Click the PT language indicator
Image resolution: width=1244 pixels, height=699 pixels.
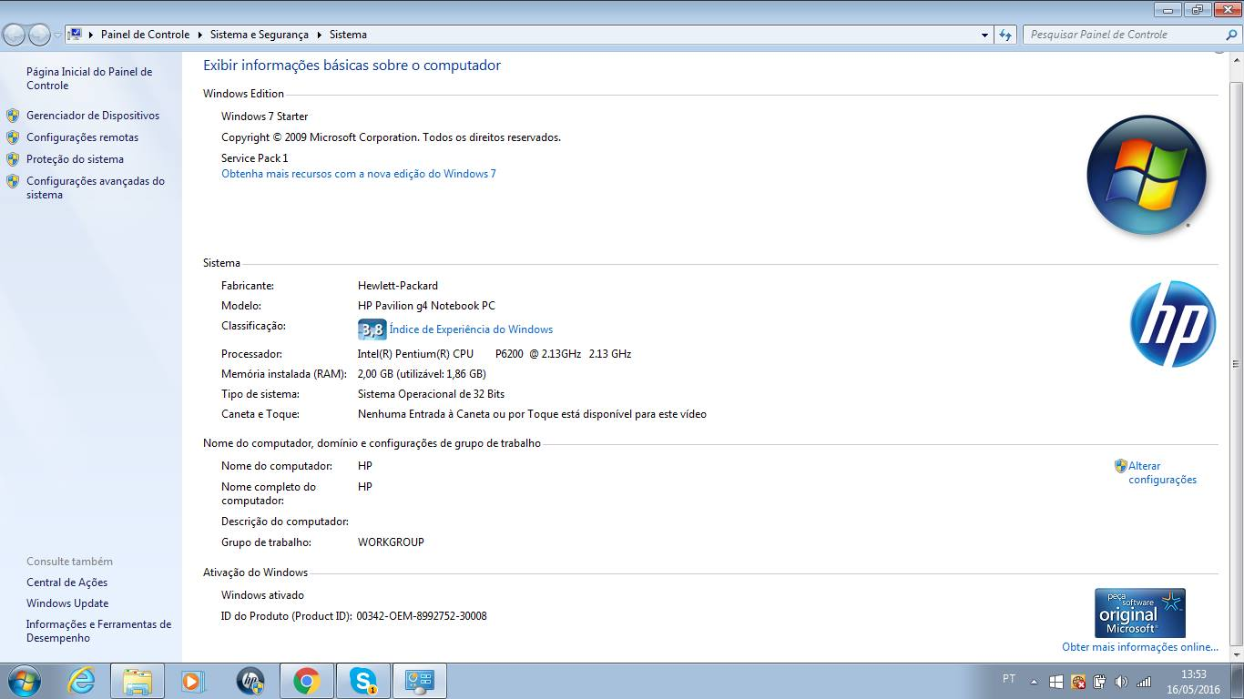tap(1009, 679)
